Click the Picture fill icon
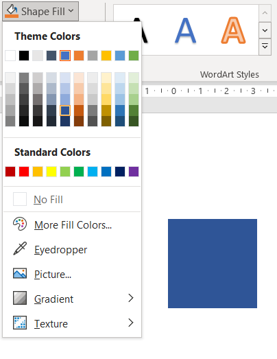This screenshot has height=359, width=277. coord(20,273)
